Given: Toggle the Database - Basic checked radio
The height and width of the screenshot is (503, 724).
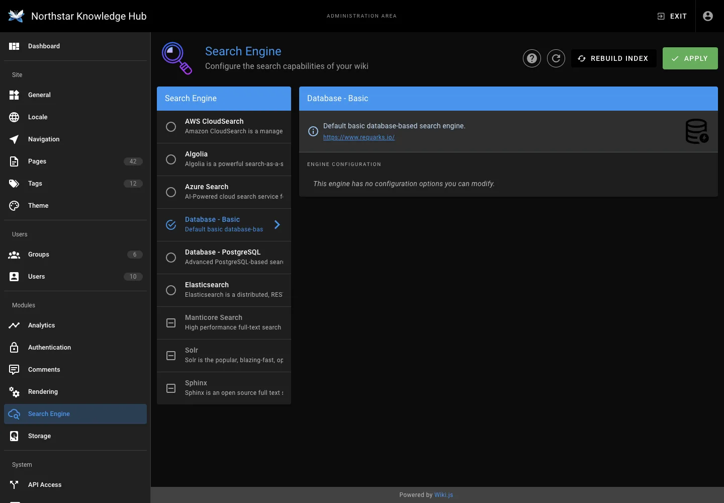Looking at the screenshot, I should pos(171,225).
